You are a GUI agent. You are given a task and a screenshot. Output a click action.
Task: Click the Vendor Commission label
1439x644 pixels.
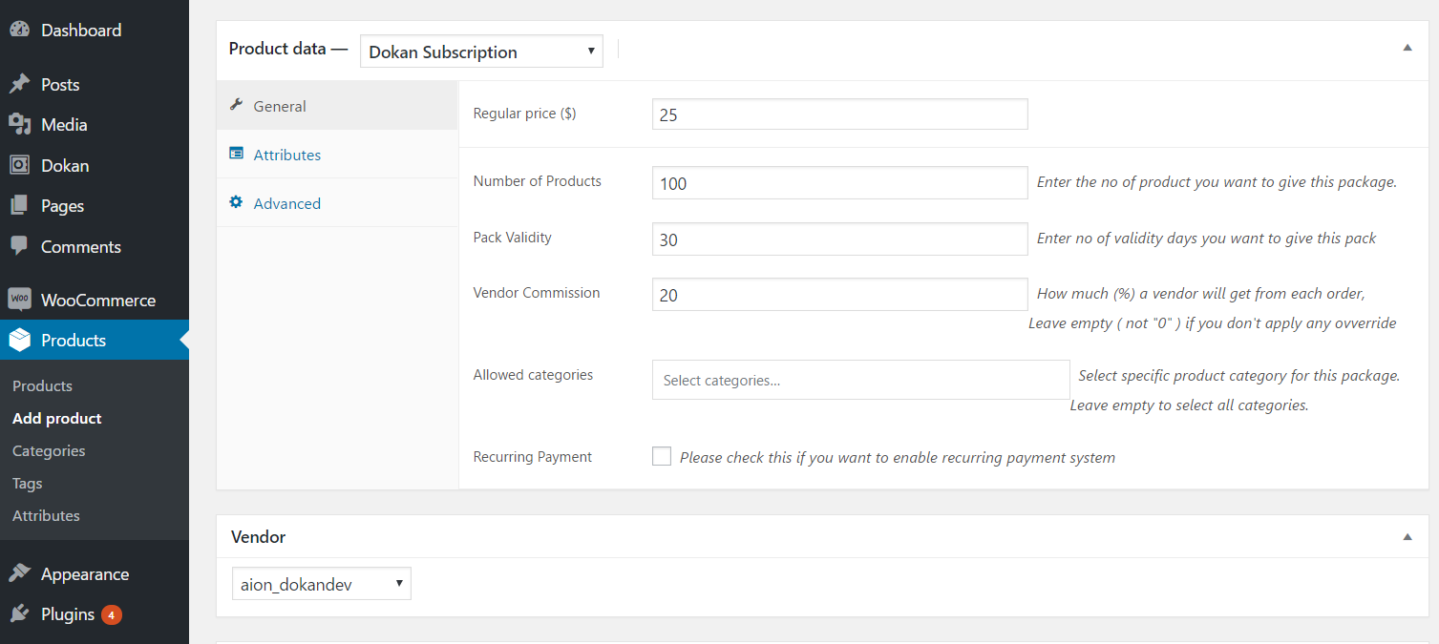coord(537,293)
